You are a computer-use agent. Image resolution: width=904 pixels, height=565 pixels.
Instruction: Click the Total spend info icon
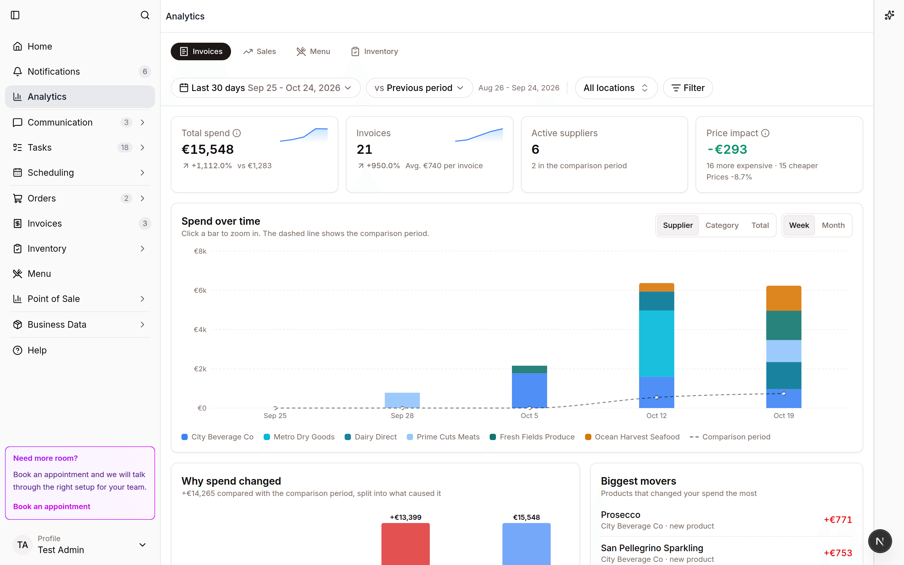click(237, 133)
